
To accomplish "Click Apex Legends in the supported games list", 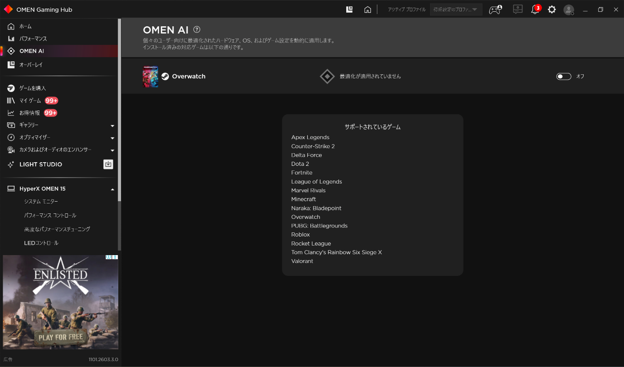I will [x=310, y=137].
